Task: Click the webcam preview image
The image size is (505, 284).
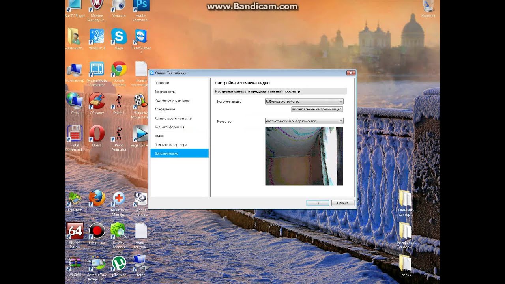Action: tap(304, 156)
